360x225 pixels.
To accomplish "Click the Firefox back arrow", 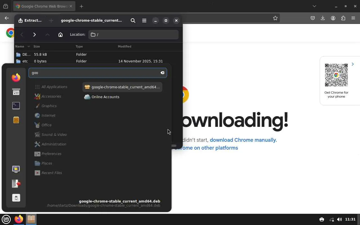I will [x=7, y=18].
